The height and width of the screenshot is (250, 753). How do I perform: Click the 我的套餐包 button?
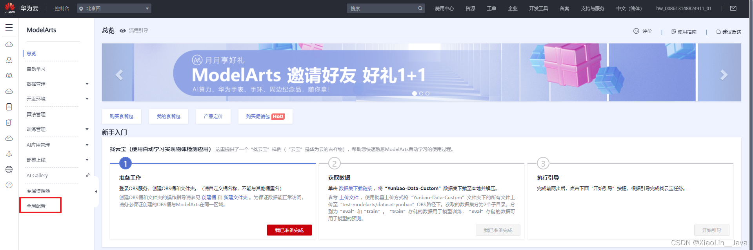point(169,117)
